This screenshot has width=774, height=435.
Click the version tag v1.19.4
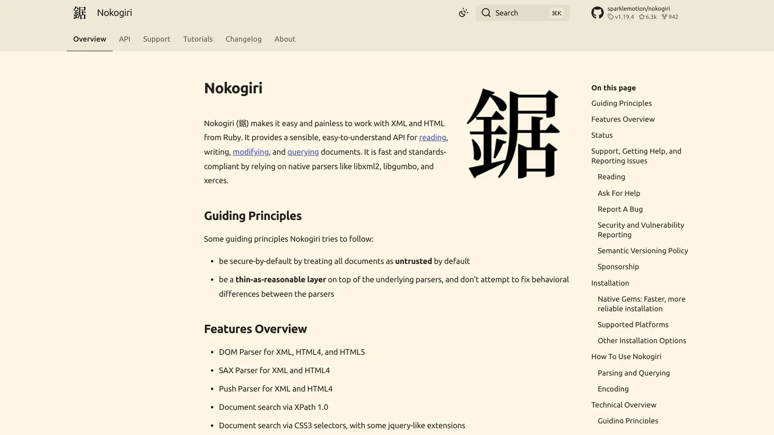[621, 17]
